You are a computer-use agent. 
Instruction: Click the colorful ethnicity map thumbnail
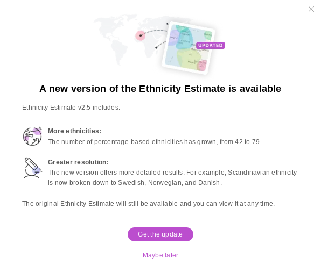click(x=189, y=48)
